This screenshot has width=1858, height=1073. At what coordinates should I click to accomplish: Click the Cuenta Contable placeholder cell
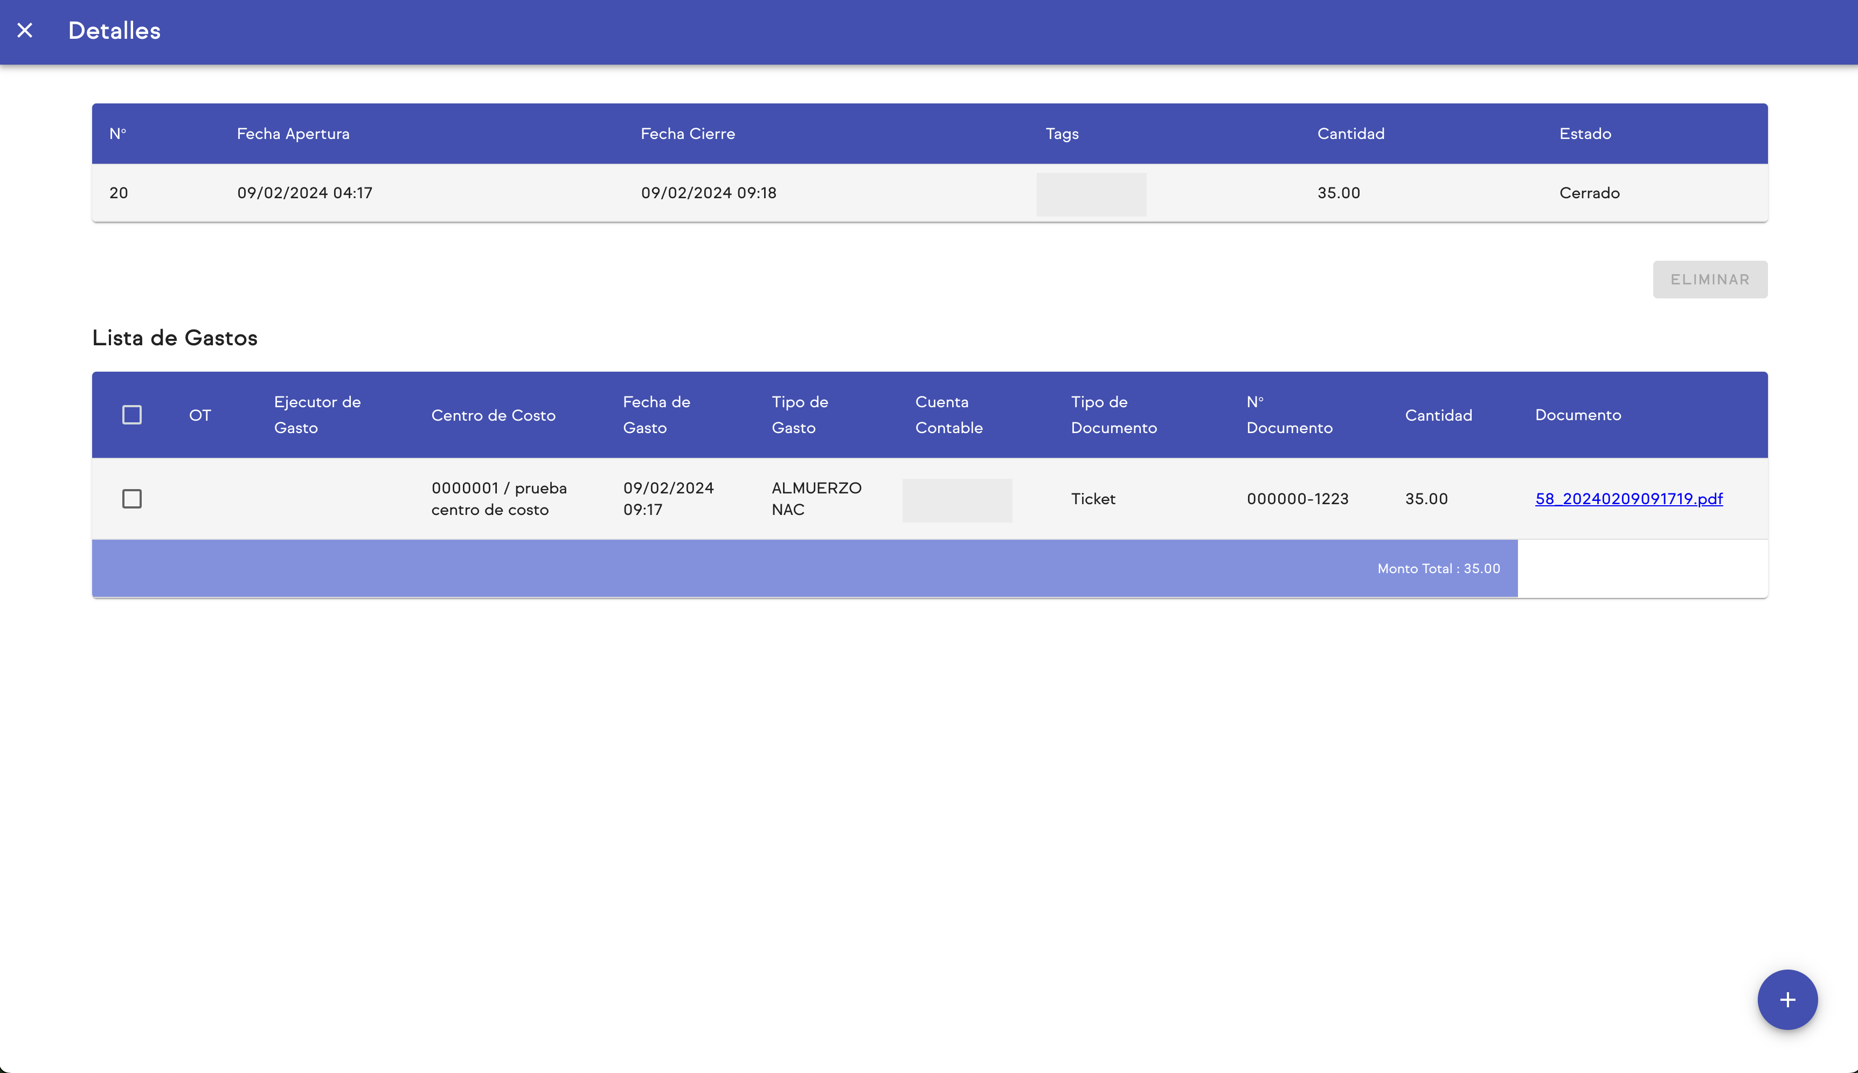(x=956, y=500)
